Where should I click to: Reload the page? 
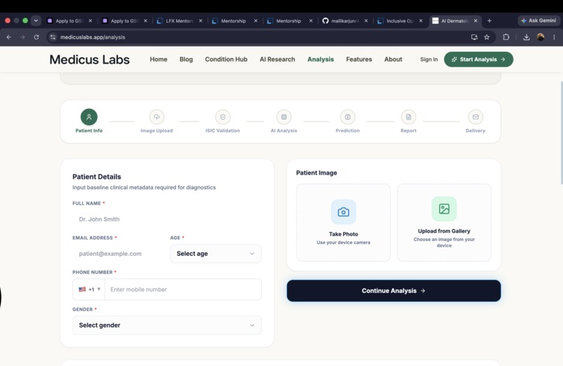click(36, 37)
